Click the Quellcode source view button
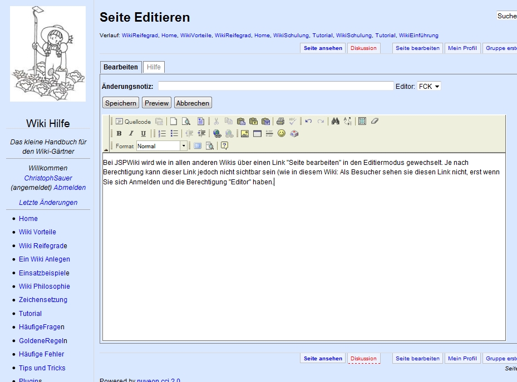The image size is (517, 382). pos(133,122)
